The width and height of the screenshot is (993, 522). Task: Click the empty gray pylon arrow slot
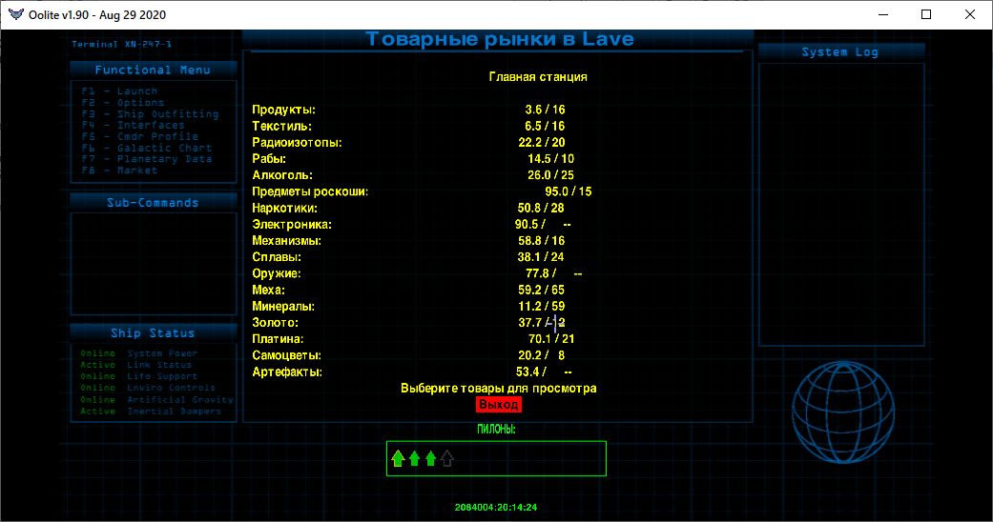pyautogui.click(x=447, y=459)
